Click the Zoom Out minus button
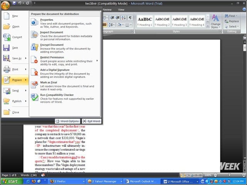The image size is (247, 185). [x=215, y=175]
